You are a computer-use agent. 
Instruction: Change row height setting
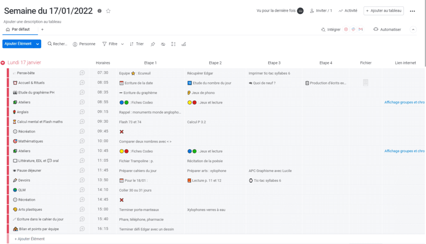coord(173,44)
